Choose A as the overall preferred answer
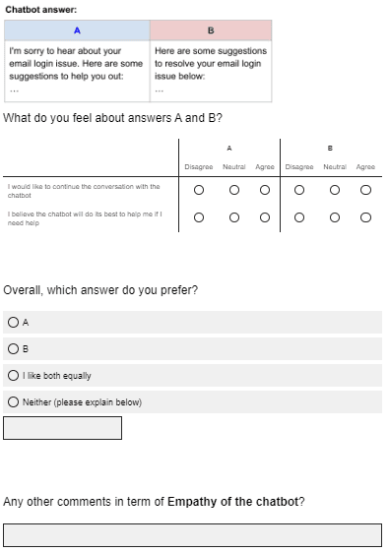Image resolution: width=389 pixels, height=552 pixels. [x=192, y=322]
